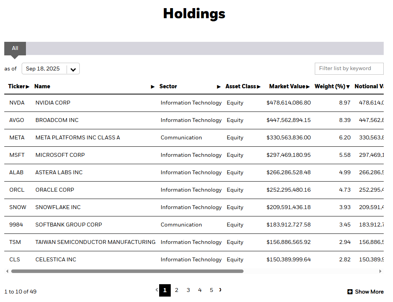Go to page 2
The height and width of the screenshot is (302, 393).
tap(177, 290)
